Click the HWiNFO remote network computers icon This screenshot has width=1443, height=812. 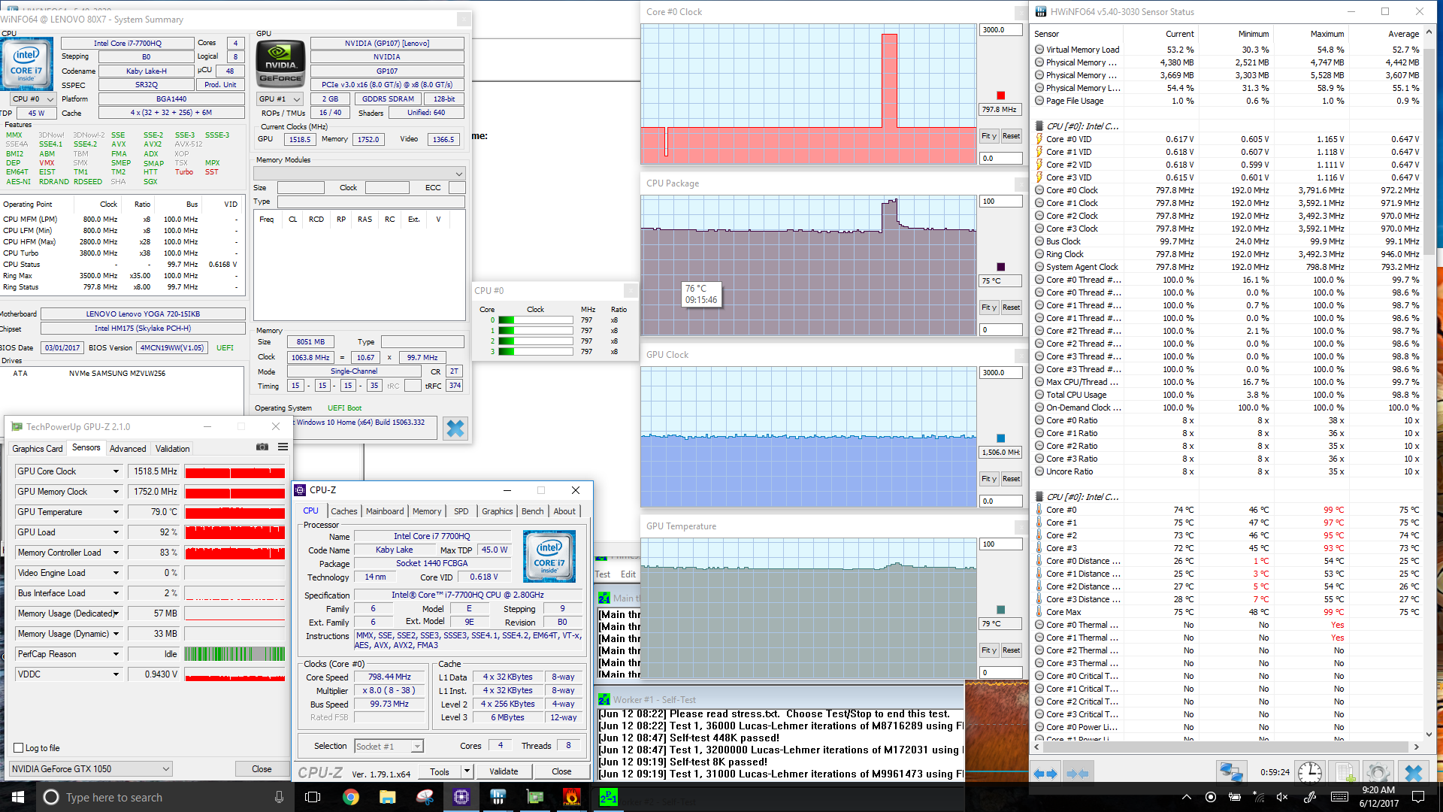click(1230, 772)
